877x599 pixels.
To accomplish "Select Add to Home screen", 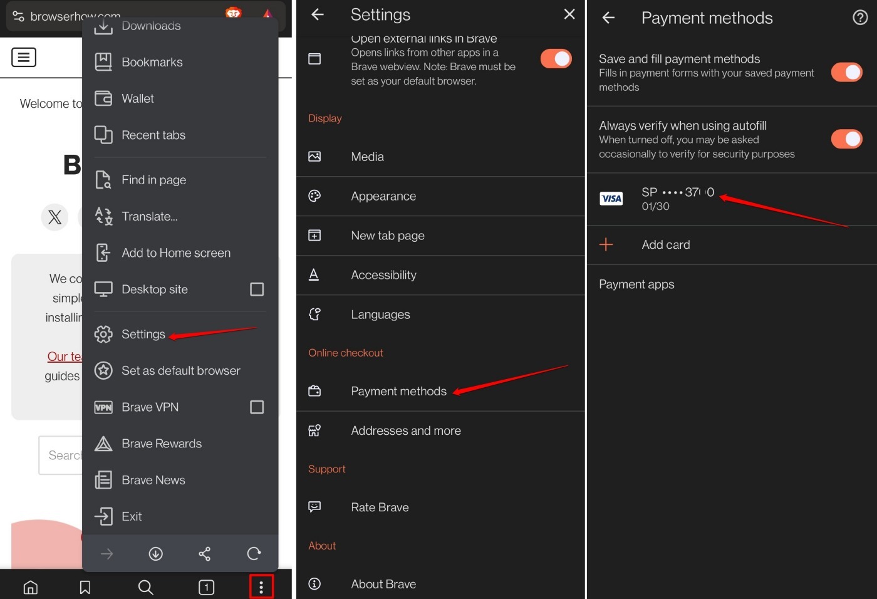I will point(180,253).
